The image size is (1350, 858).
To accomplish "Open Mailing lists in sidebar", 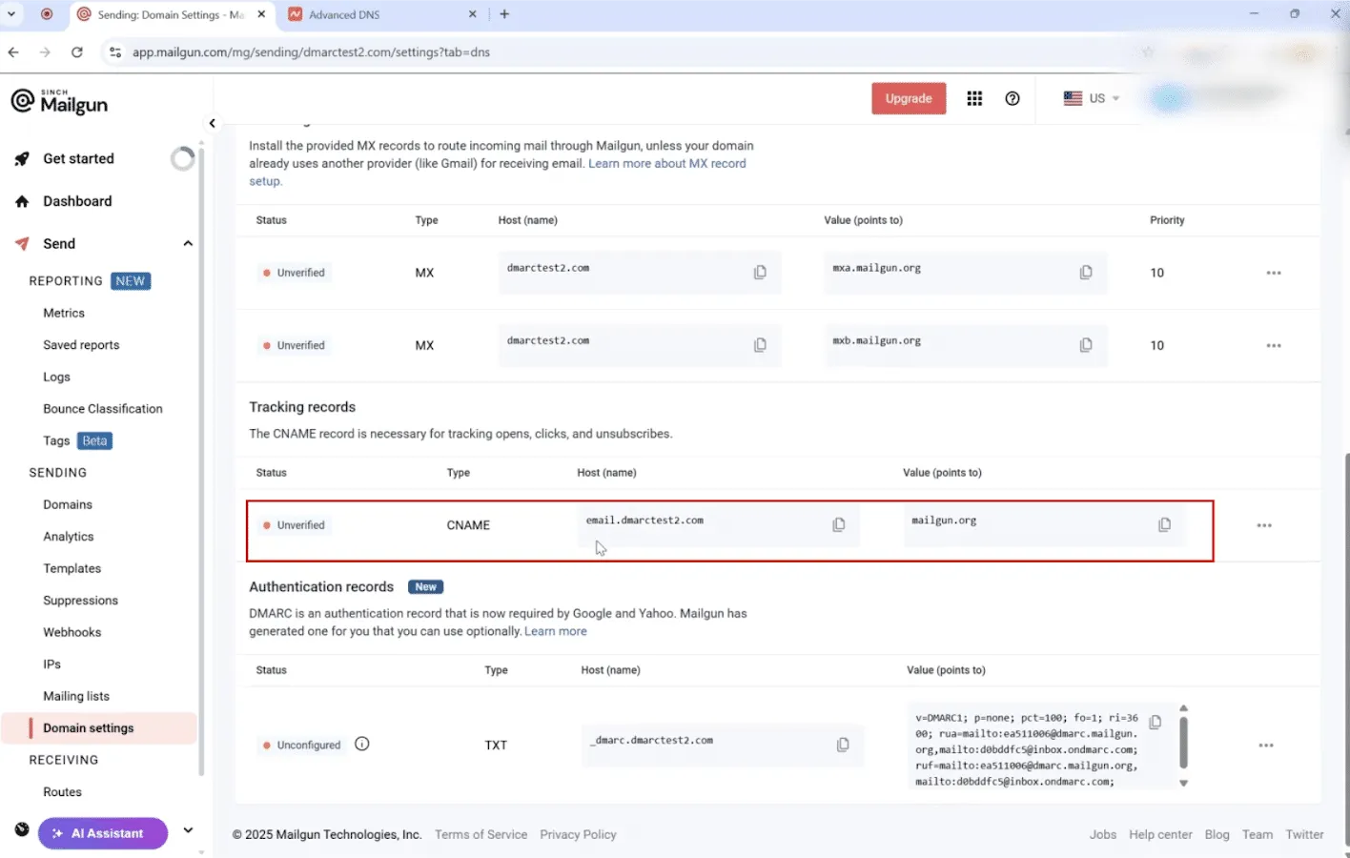I will (x=76, y=696).
